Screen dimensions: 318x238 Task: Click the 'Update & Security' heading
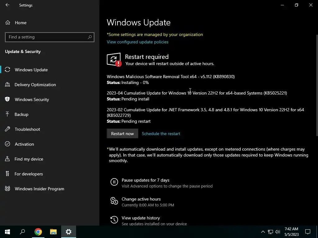pyautogui.click(x=23, y=51)
